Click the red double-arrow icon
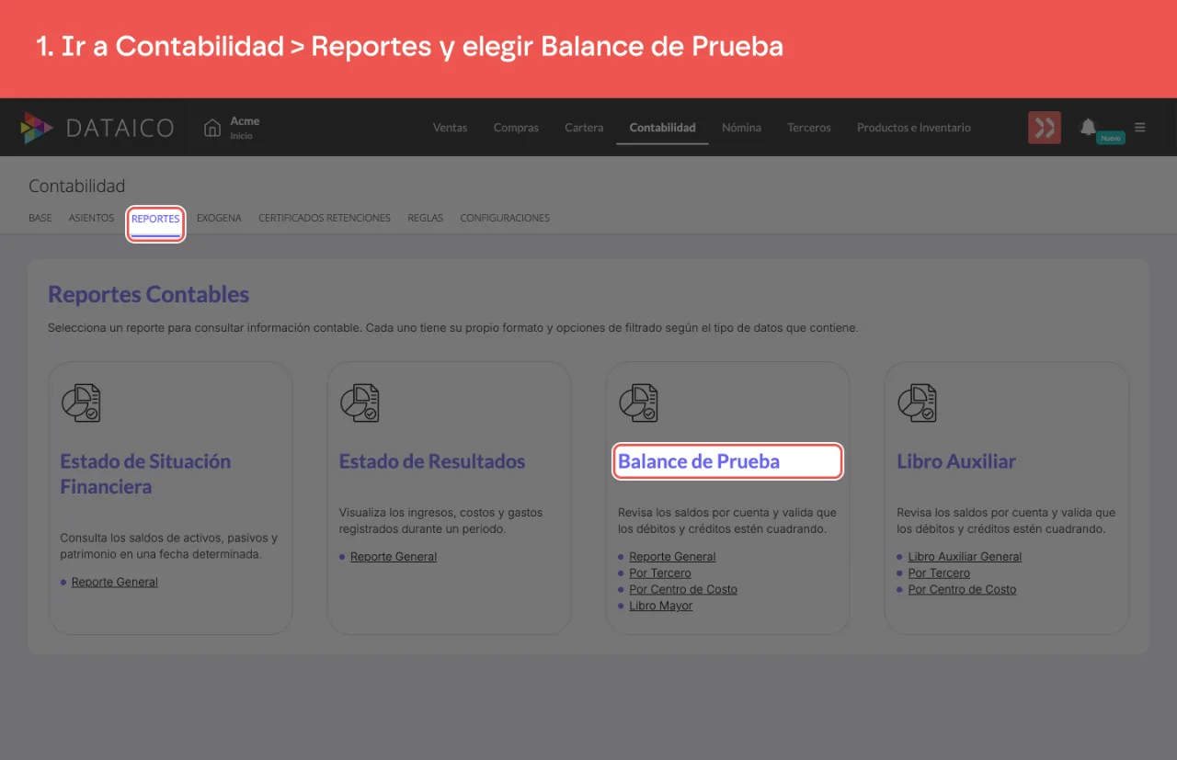The width and height of the screenshot is (1177, 760). (x=1045, y=128)
